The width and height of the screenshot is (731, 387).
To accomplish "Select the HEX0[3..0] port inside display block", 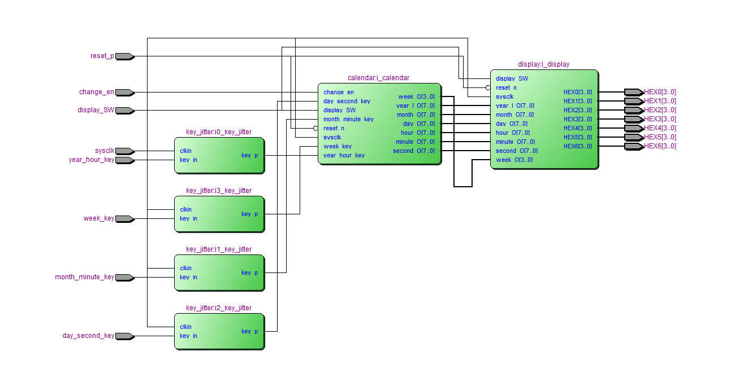I will coord(578,92).
